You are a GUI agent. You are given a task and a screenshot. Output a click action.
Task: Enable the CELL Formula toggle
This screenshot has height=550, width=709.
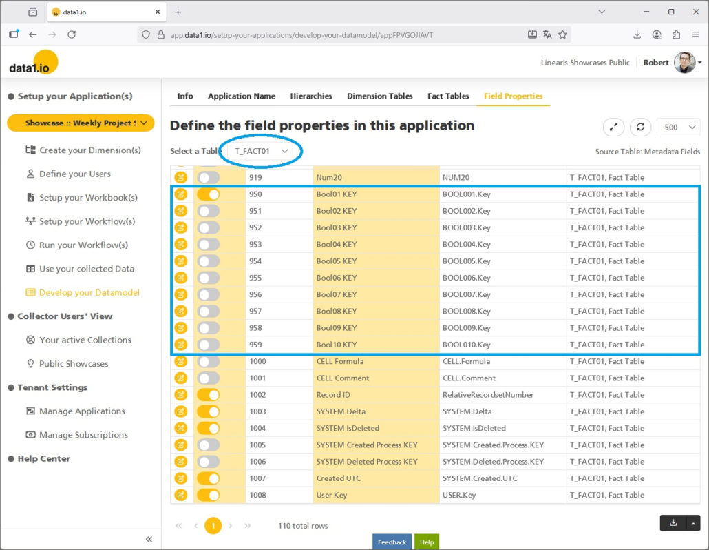(208, 361)
